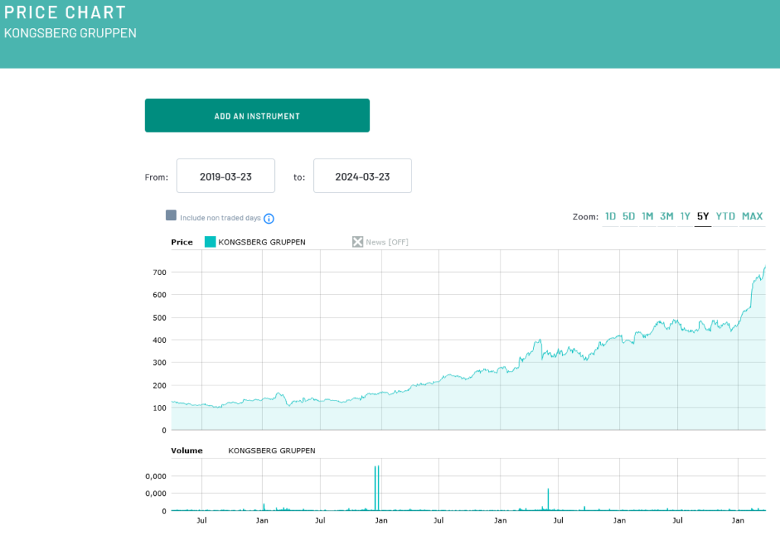Click the volume spike just before Jul
This screenshot has width=780, height=550.
(548, 499)
